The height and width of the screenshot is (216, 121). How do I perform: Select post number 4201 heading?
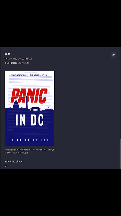coord(7,54)
